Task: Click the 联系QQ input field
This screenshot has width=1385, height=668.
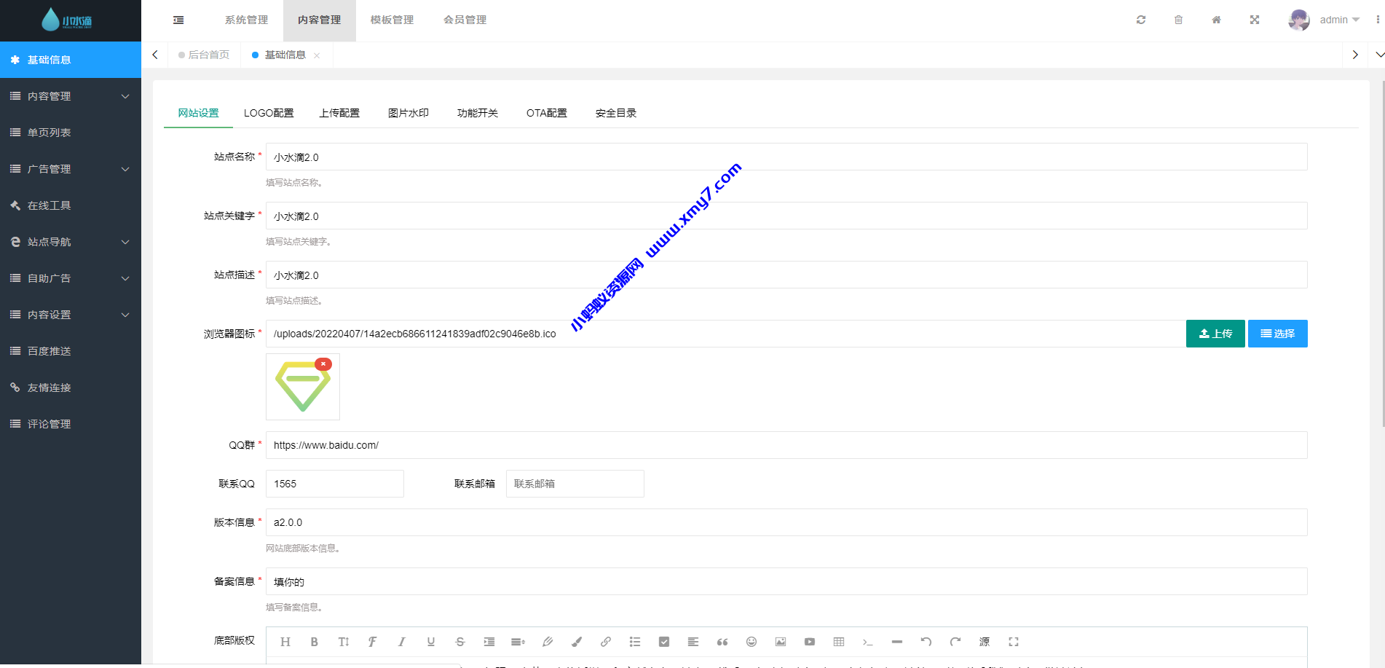Action: pos(334,483)
